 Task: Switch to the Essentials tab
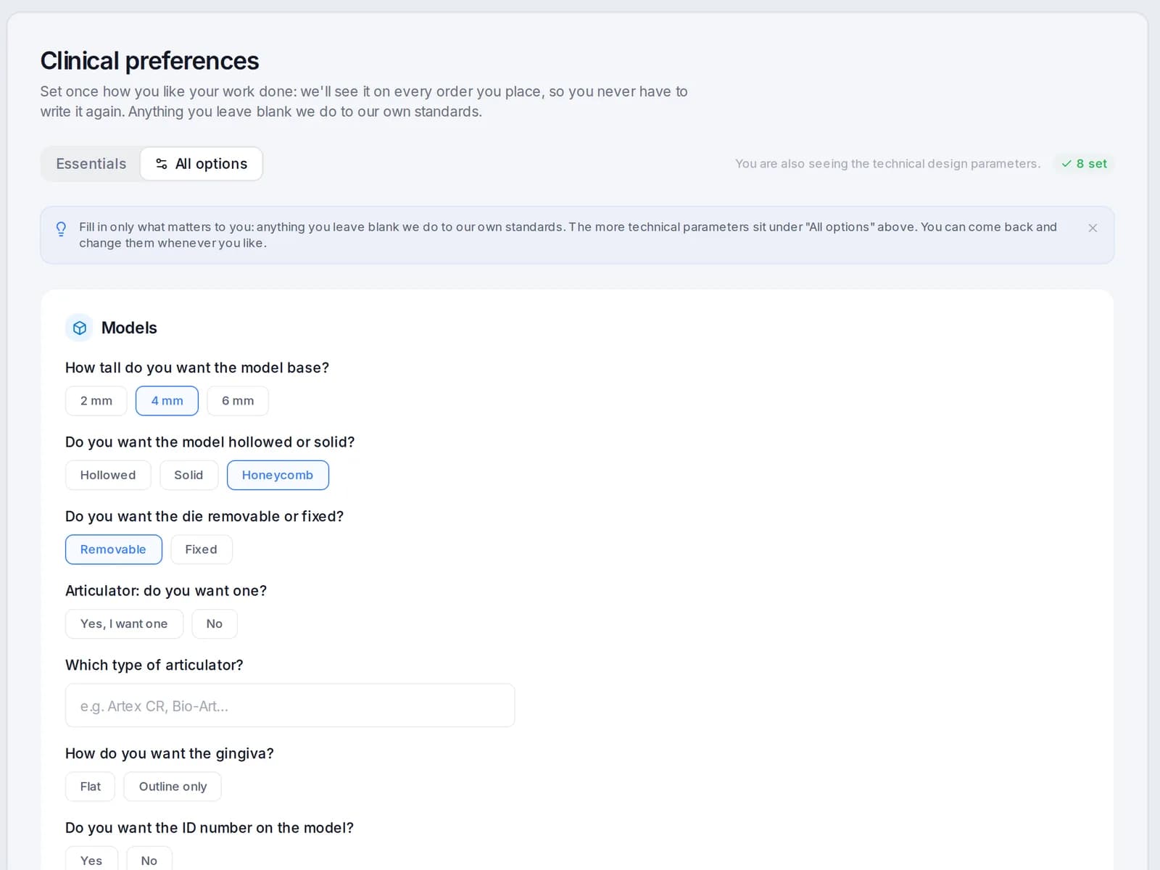[91, 164]
